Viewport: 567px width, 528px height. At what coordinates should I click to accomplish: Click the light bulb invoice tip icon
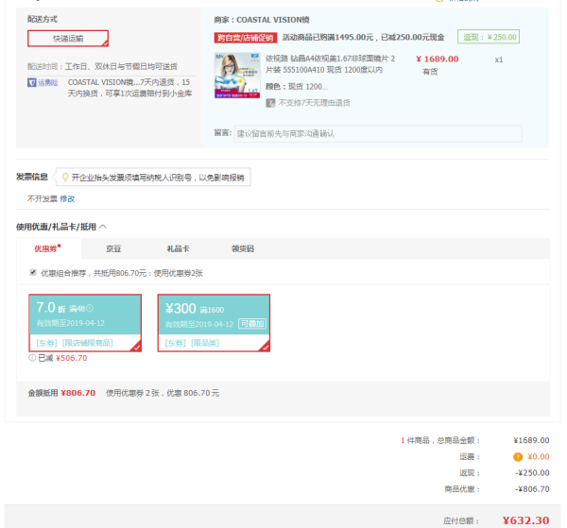[65, 177]
